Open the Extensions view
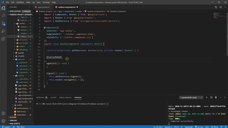 click(x=3, y=39)
